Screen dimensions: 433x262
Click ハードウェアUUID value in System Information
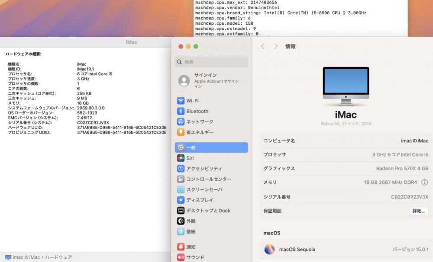122,128
